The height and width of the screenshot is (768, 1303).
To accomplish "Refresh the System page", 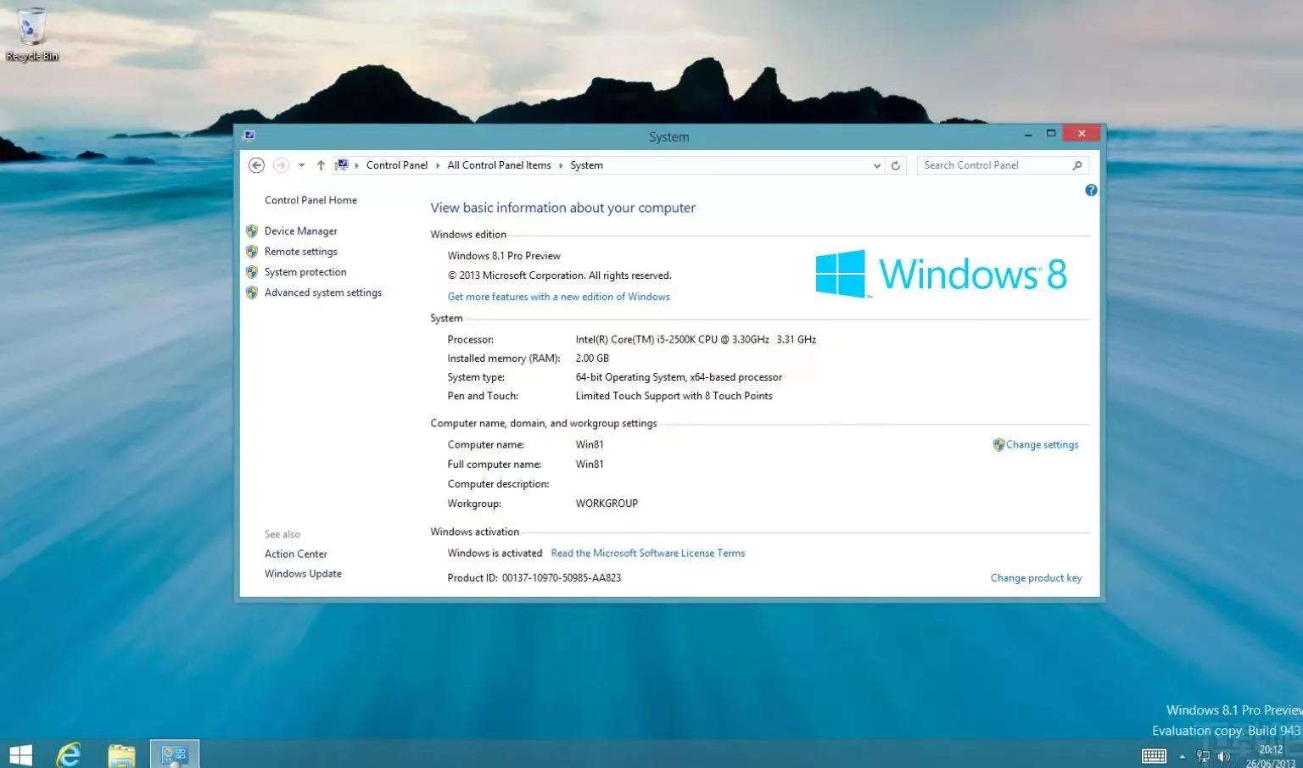I will coord(895,165).
